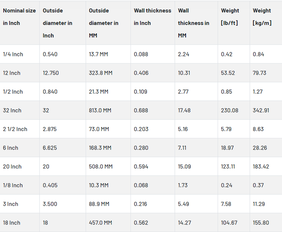
Task: Click the 0.594 wall thickness cell
Action: (141, 166)
